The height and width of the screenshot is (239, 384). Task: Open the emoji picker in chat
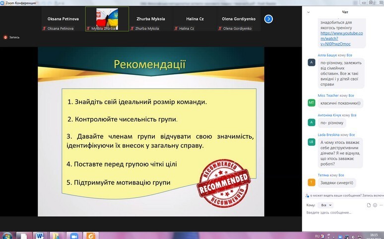[375, 205]
